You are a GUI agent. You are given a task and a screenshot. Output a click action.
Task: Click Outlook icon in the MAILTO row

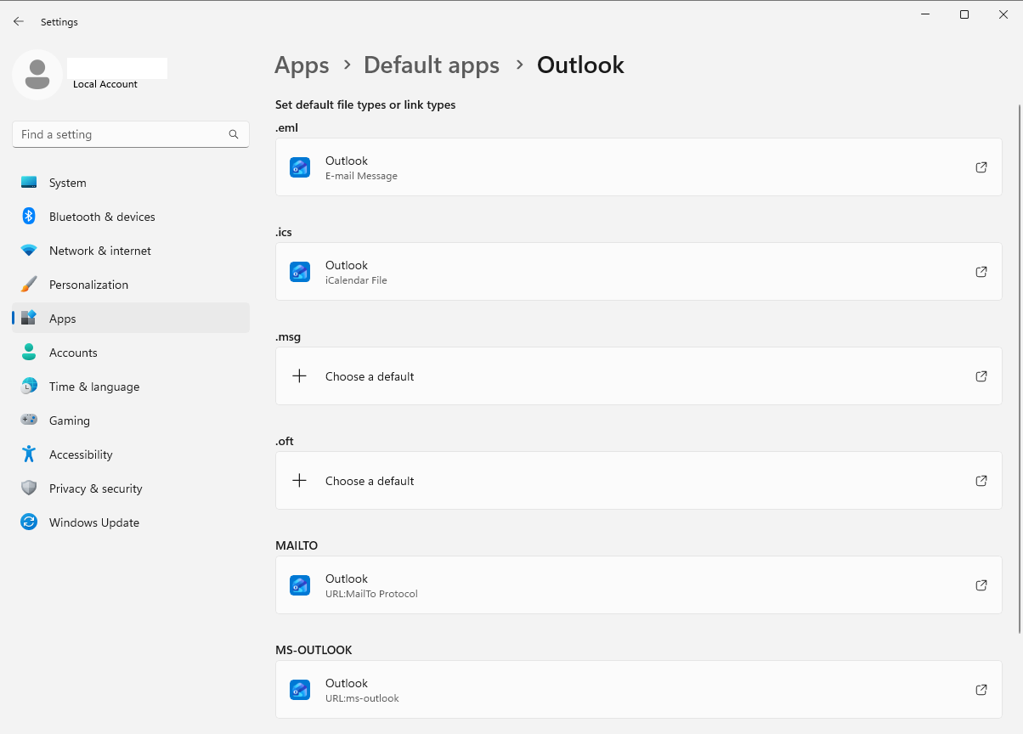click(300, 585)
